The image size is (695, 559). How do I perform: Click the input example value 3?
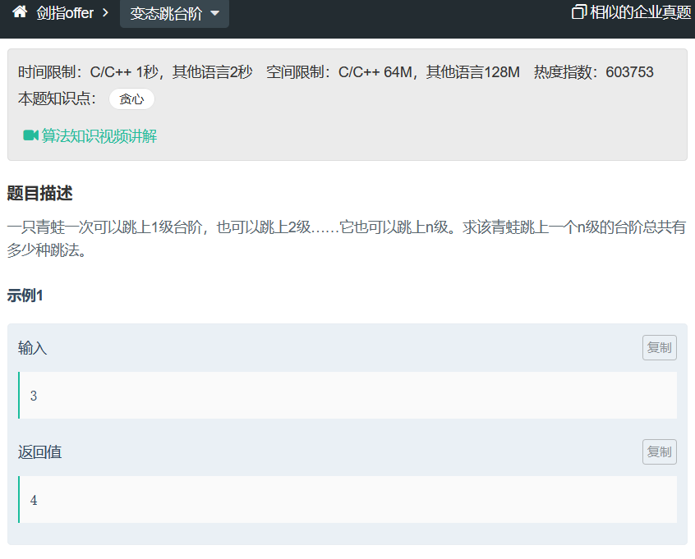[34, 396]
